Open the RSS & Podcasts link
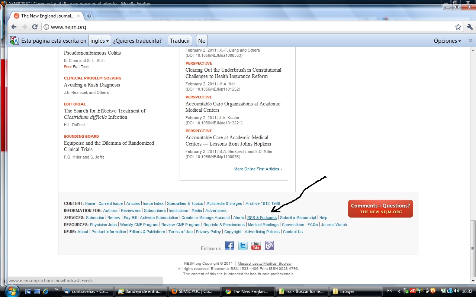The height and width of the screenshot is (297, 476). pyautogui.click(x=262, y=218)
